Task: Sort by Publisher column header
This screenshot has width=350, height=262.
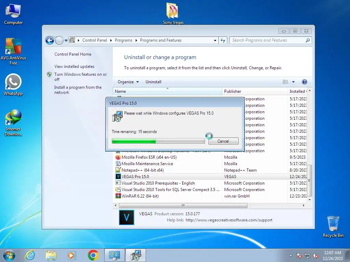Action: coord(255,91)
